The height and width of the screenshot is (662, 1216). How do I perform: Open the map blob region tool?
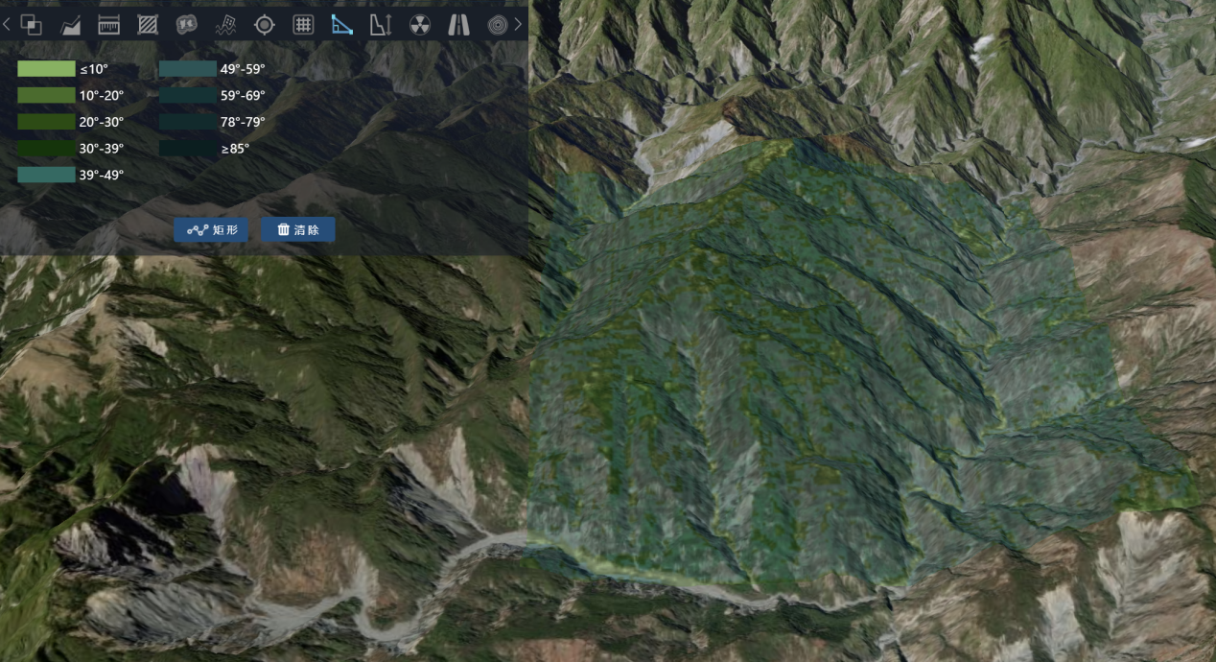click(187, 25)
